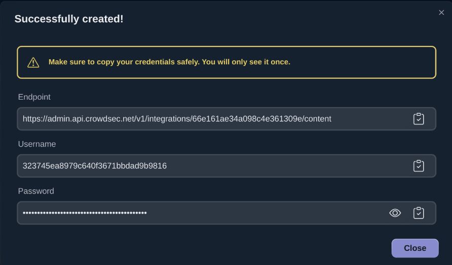The width and height of the screenshot is (452, 265).
Task: Reveal the hidden password with eye icon
Action: click(x=395, y=213)
